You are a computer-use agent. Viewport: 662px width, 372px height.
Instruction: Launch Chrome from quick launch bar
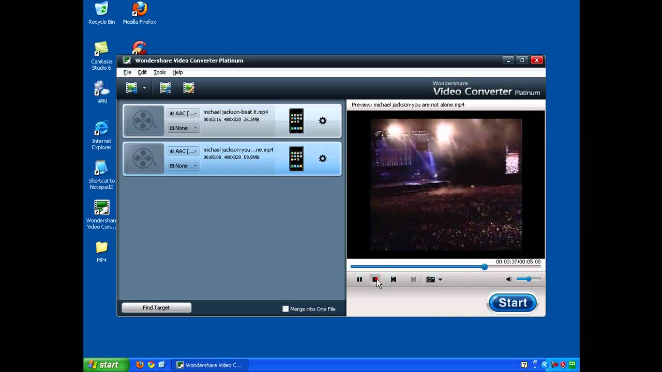pyautogui.click(x=151, y=365)
